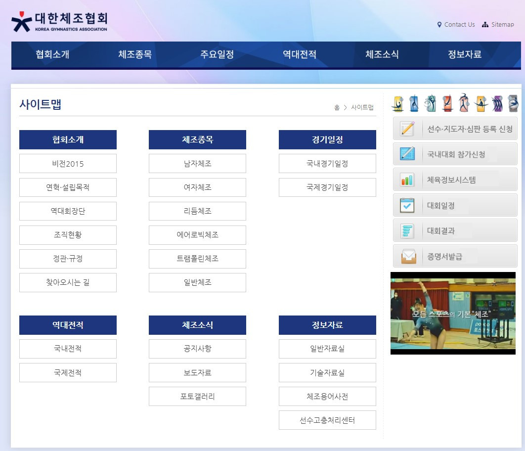Viewport: 525px width, 451px height.
Task: Select the rhythmic gymnastics pictogram icon
Action: pyautogui.click(x=431, y=102)
